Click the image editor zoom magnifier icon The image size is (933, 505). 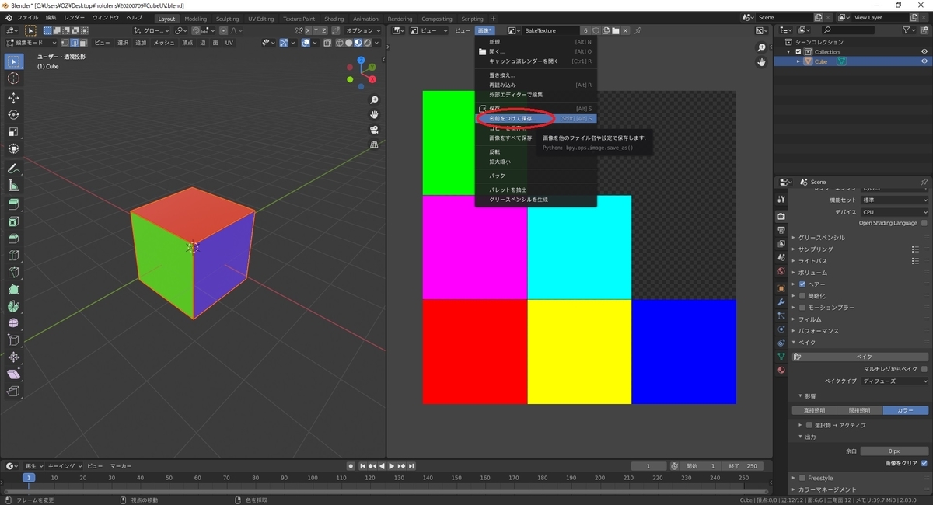[x=762, y=48]
